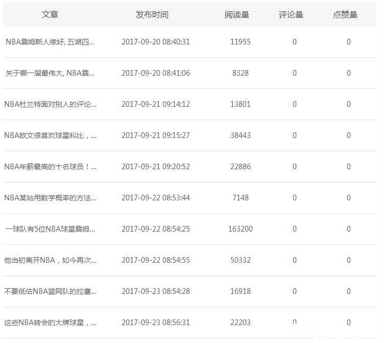
Task: Sort by 发布时间 column header
Action: (x=152, y=15)
